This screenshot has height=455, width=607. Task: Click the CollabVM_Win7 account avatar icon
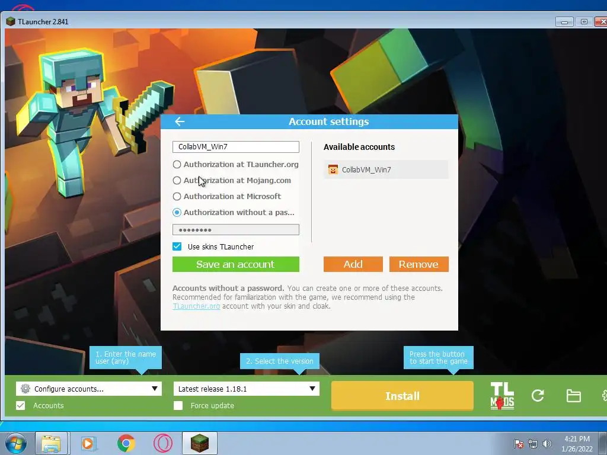point(333,169)
